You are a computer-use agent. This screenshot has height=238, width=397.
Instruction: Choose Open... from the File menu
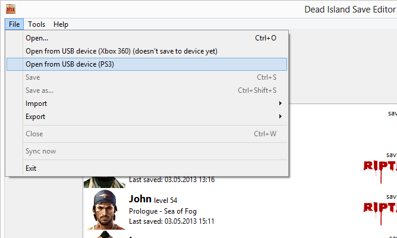point(37,38)
